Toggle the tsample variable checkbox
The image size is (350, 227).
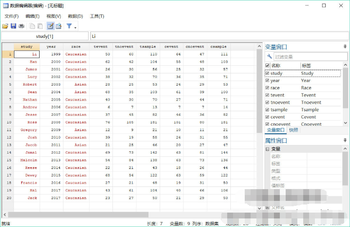[267, 110]
